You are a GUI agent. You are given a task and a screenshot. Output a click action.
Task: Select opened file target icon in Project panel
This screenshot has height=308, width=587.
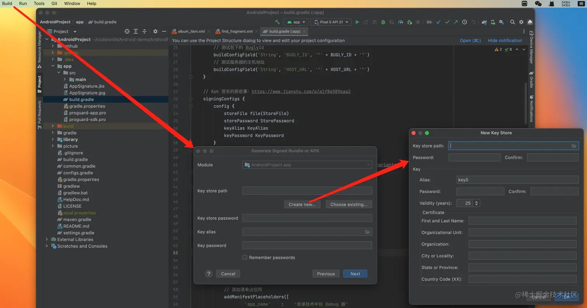point(127,31)
